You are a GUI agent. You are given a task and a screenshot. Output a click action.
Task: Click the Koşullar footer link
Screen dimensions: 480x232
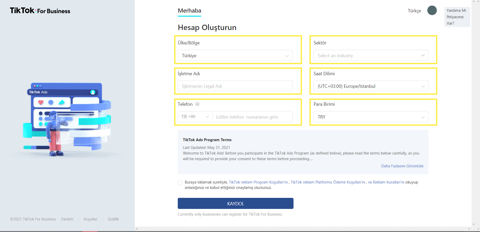(90, 219)
